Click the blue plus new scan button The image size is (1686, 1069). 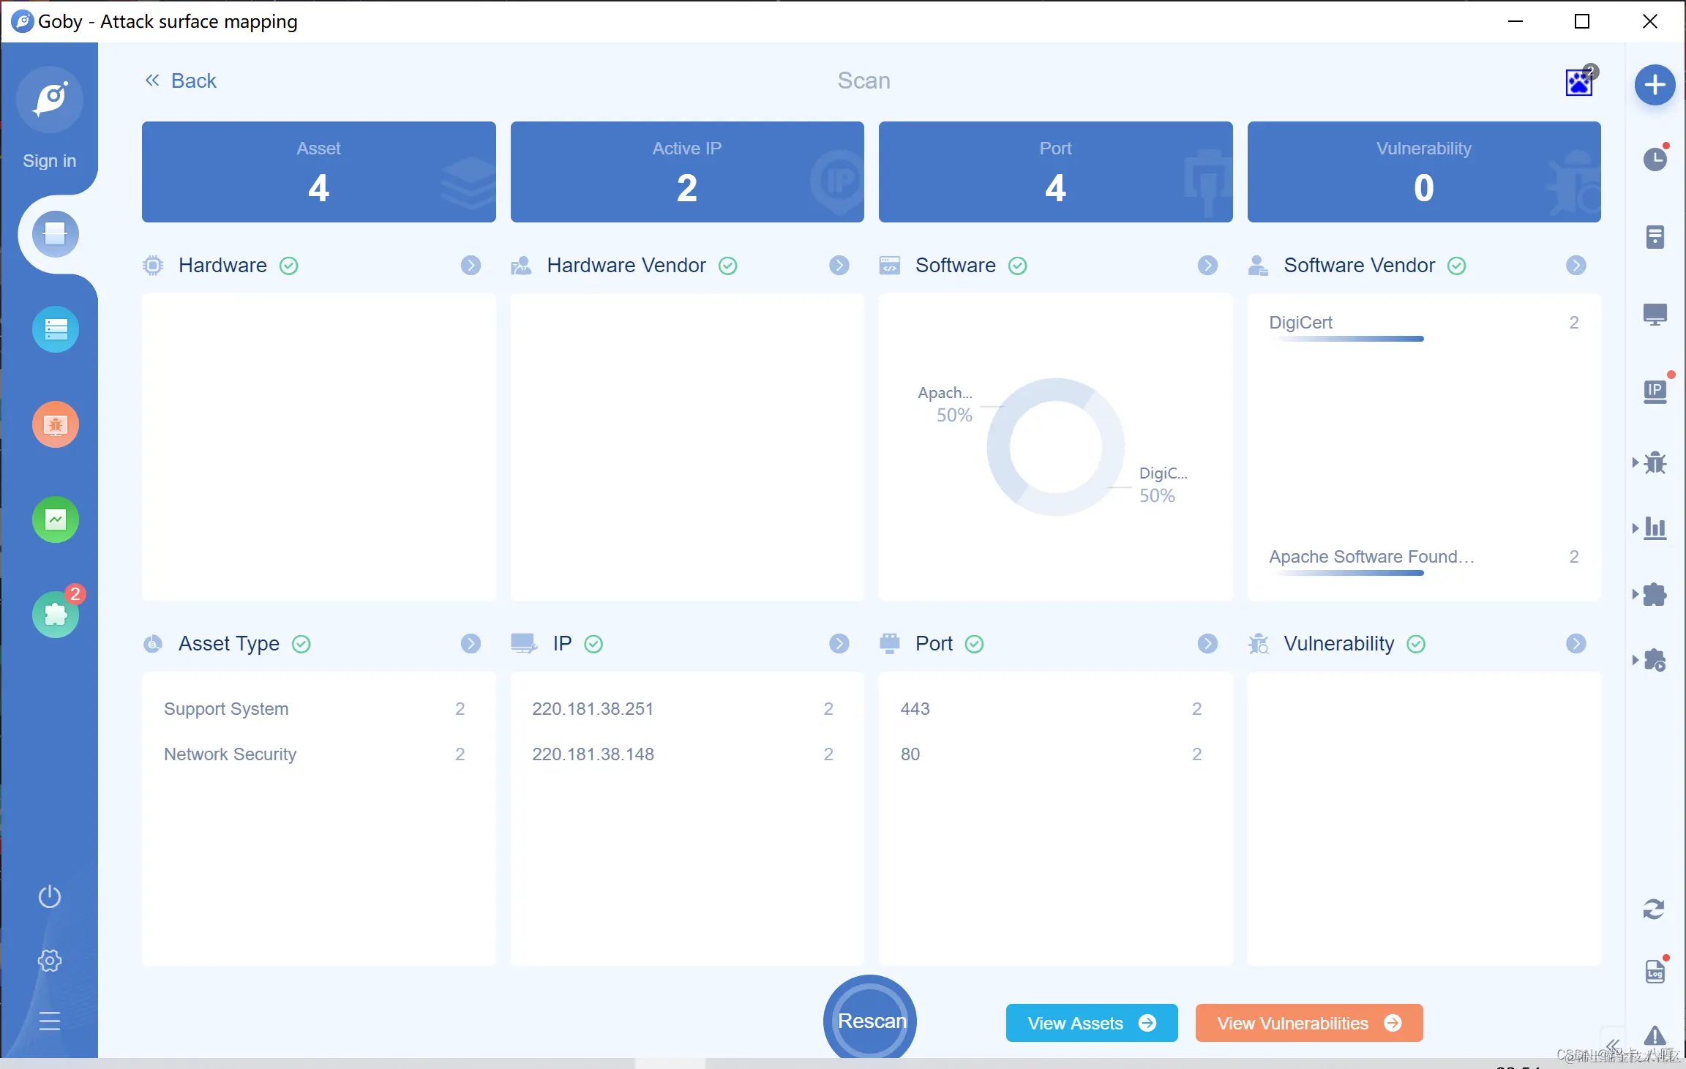click(x=1655, y=85)
